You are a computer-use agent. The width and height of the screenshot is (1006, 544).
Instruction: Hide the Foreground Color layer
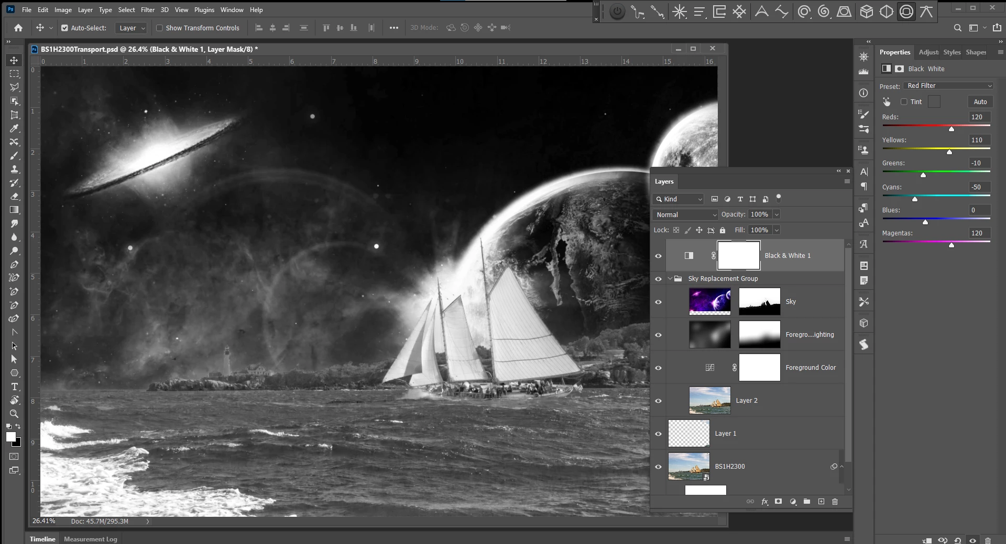pyautogui.click(x=659, y=368)
